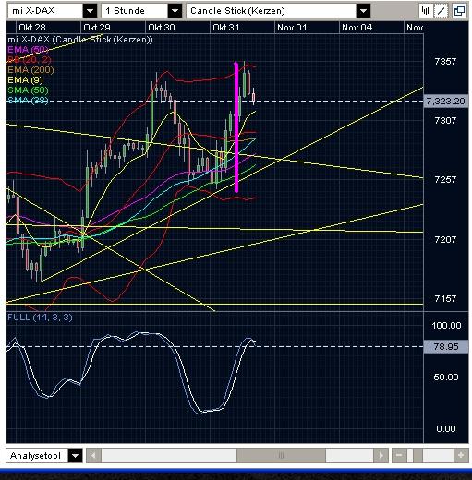
Task: Click the detach chart window icon
Action: 459,11
